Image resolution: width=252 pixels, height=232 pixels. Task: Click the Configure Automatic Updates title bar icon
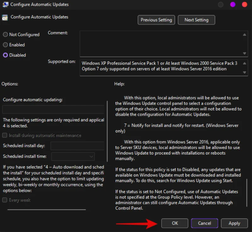(x=4, y=4)
